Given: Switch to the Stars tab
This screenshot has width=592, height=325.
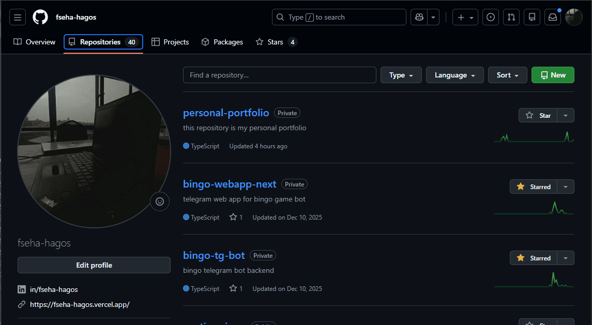Looking at the screenshot, I should pyautogui.click(x=277, y=42).
